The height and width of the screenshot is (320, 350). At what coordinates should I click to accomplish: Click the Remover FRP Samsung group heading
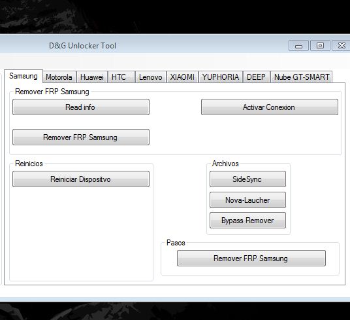pyautogui.click(x=52, y=92)
